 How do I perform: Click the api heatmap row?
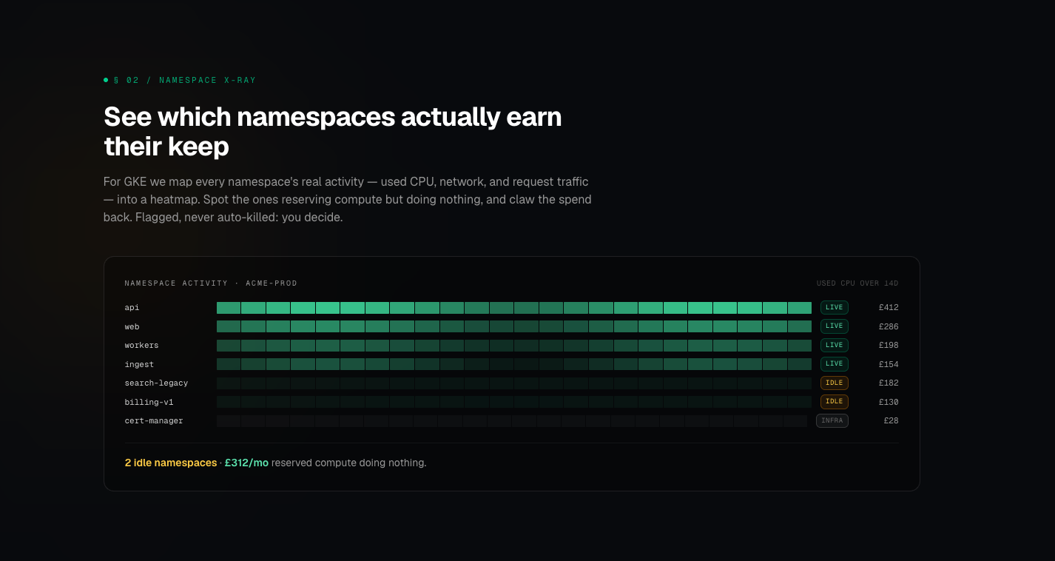coord(514,307)
